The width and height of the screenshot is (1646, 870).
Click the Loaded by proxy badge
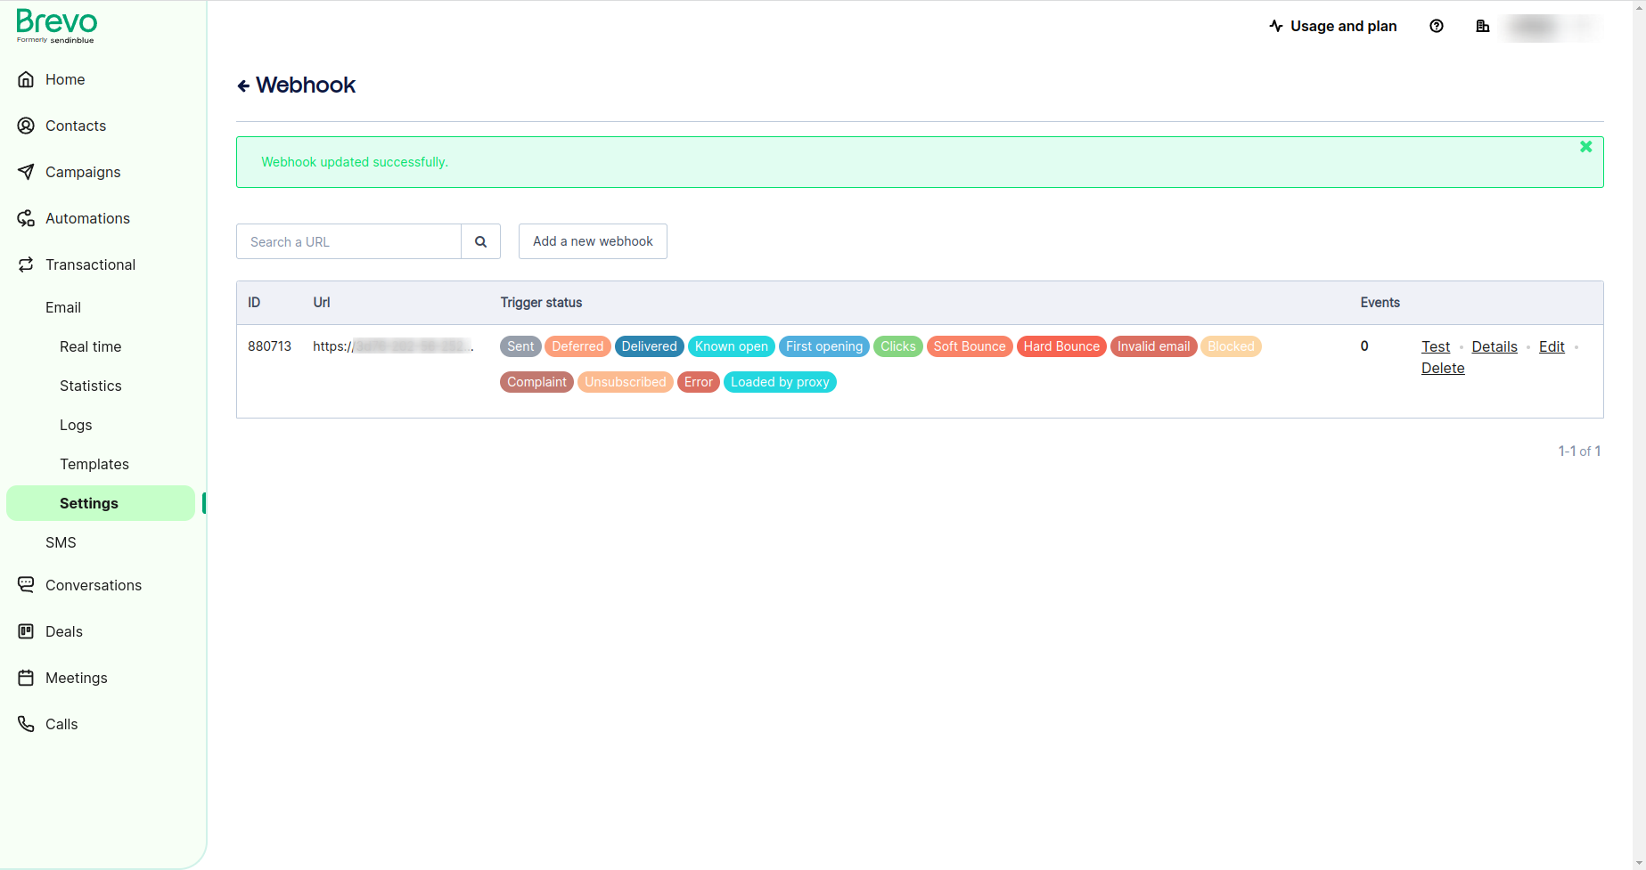tap(780, 382)
